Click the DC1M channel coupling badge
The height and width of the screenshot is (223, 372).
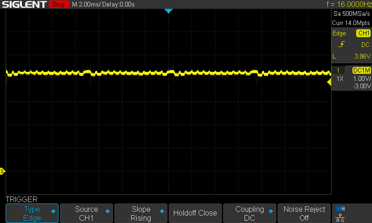point(362,70)
